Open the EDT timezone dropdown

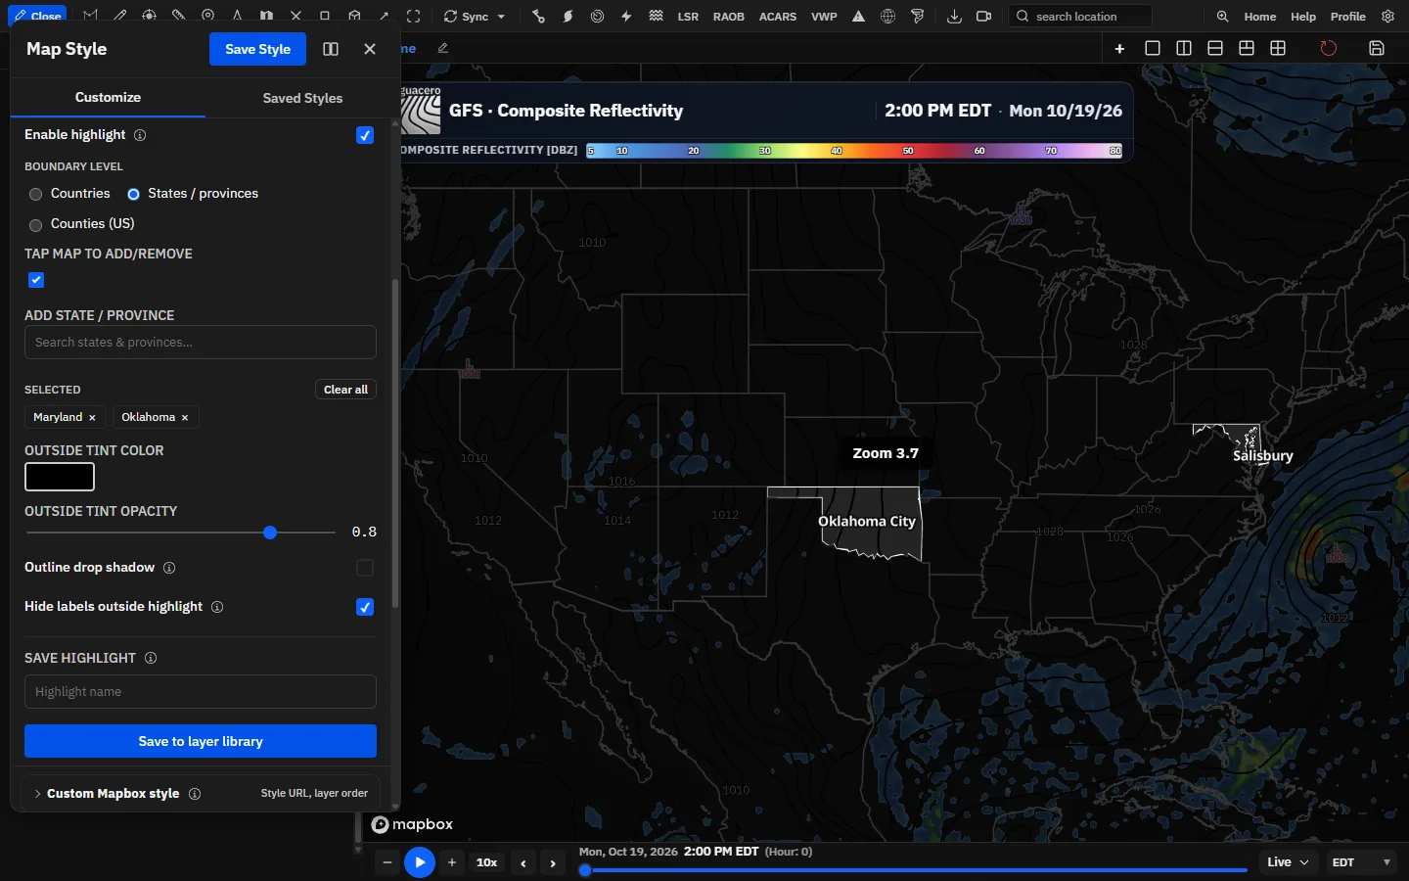pos(1361,862)
